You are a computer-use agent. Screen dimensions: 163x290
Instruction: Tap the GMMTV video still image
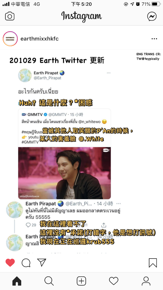(x=65, y=173)
